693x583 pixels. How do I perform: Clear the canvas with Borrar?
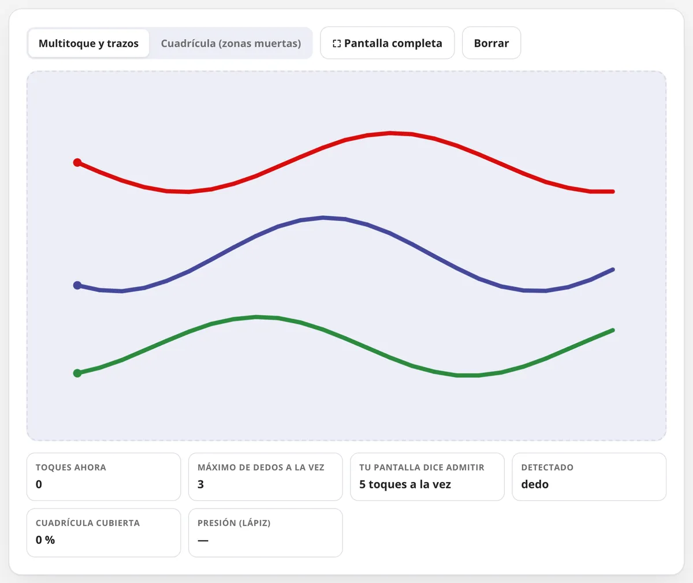[491, 43]
